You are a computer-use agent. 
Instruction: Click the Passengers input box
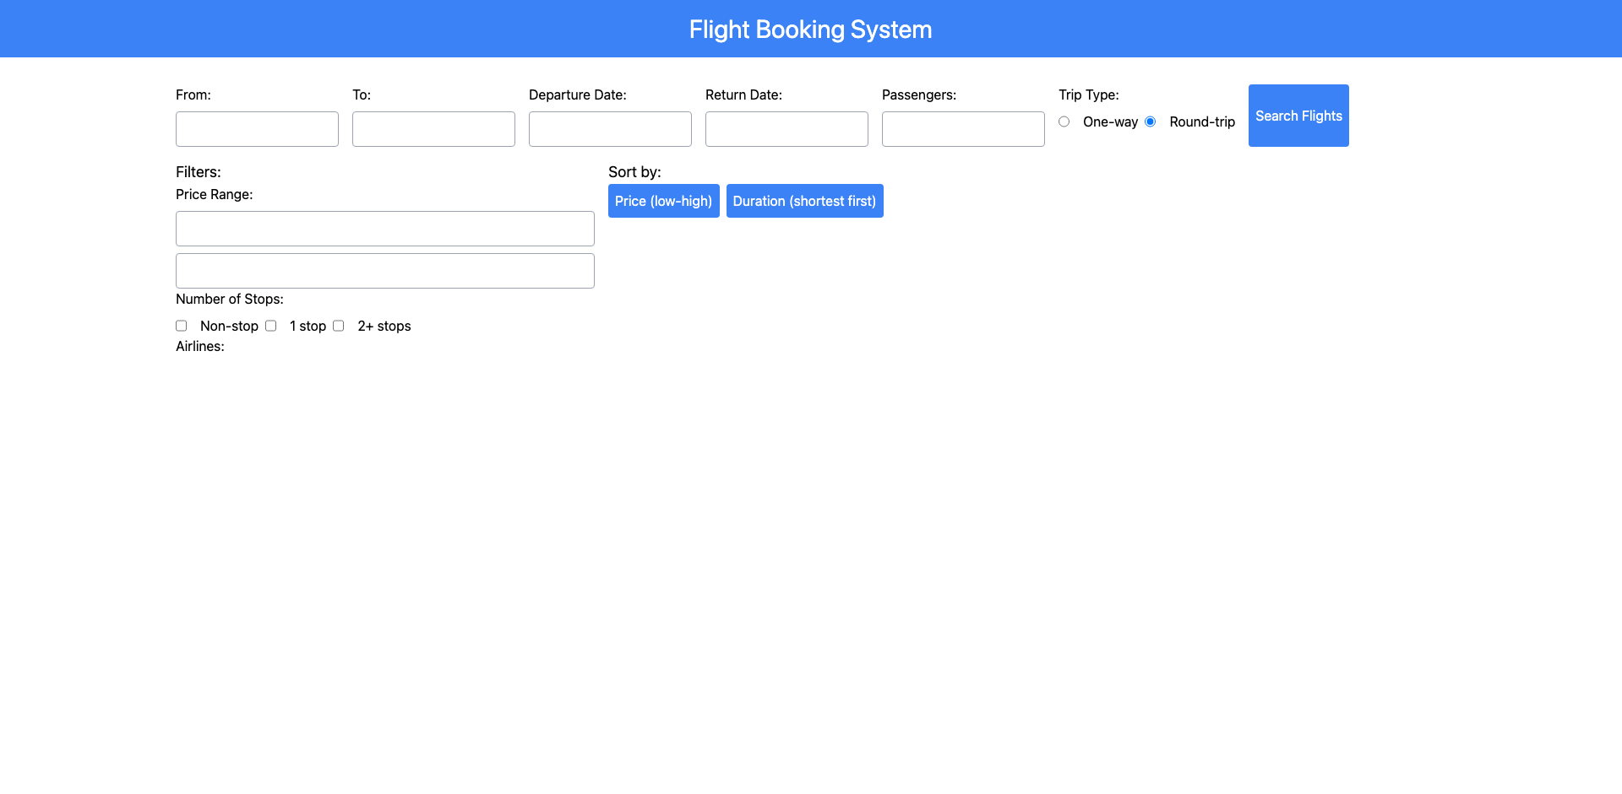[963, 129]
